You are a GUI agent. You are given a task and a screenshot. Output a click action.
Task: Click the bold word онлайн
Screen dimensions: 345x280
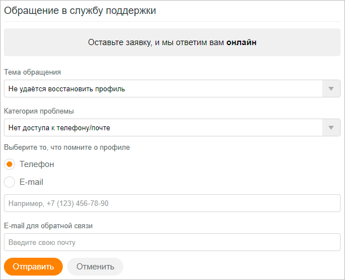[x=241, y=42]
